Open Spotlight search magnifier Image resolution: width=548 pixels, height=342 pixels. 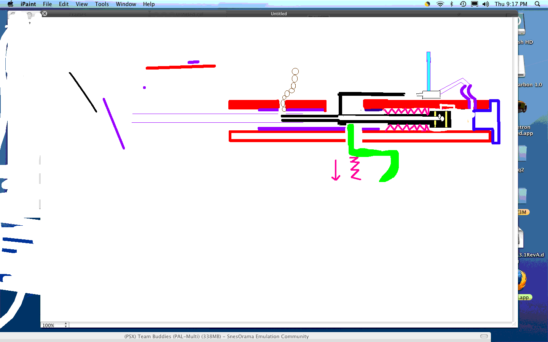pos(537,4)
